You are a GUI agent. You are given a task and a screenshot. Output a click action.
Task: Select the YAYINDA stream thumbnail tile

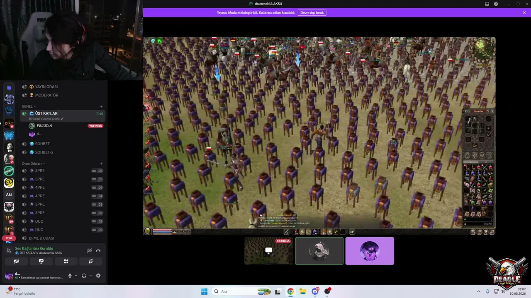pyautogui.click(x=268, y=251)
